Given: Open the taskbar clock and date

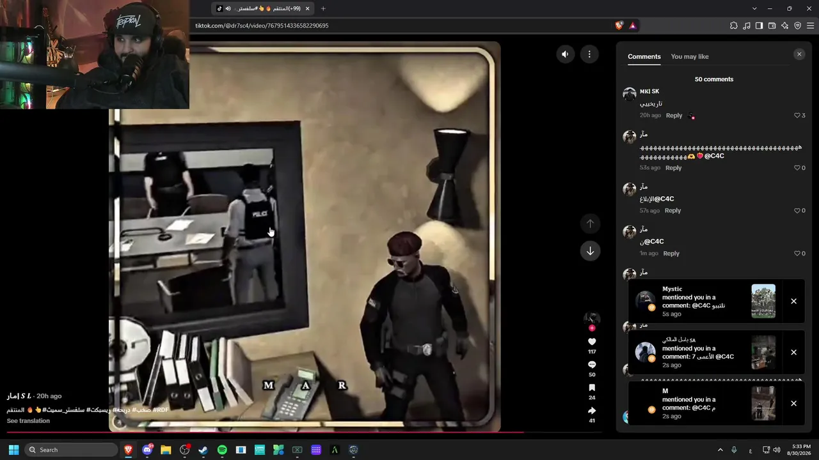Looking at the screenshot, I should [x=801, y=450].
